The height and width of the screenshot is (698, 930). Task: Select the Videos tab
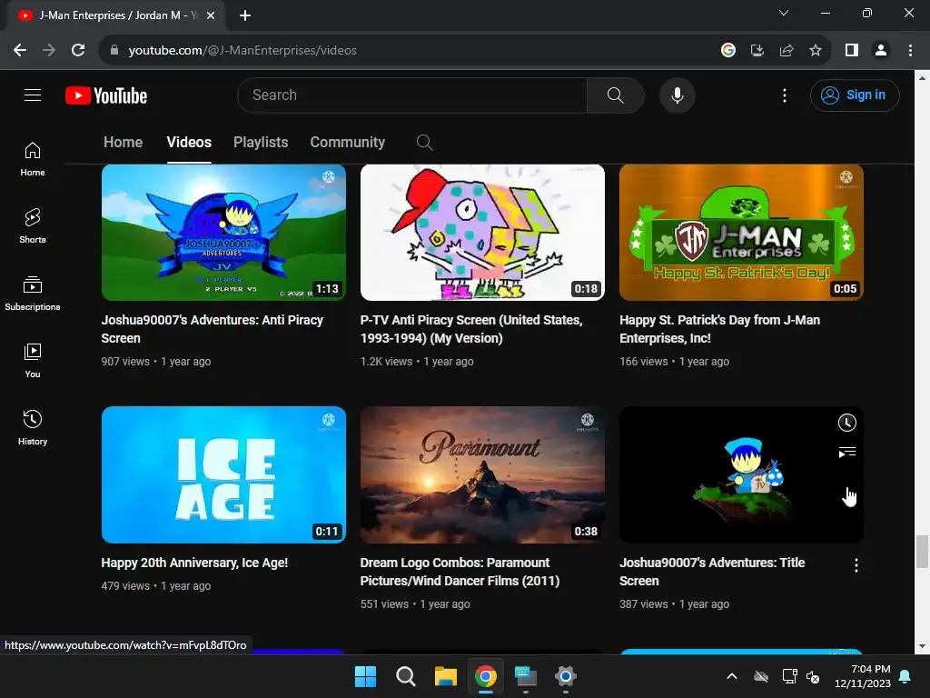(x=189, y=143)
